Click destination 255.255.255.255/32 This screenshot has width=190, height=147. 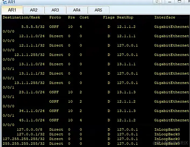pos(24,143)
